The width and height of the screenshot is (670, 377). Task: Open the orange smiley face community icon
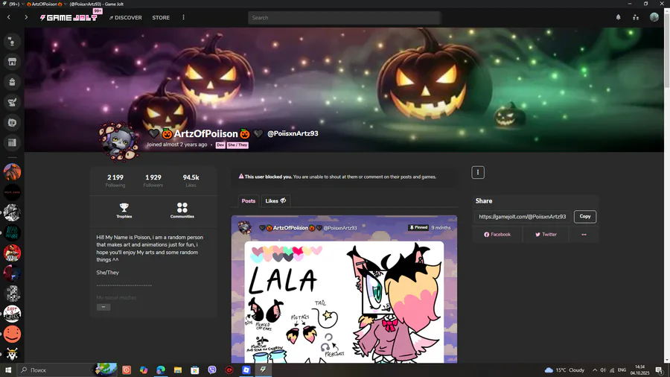tap(12, 334)
